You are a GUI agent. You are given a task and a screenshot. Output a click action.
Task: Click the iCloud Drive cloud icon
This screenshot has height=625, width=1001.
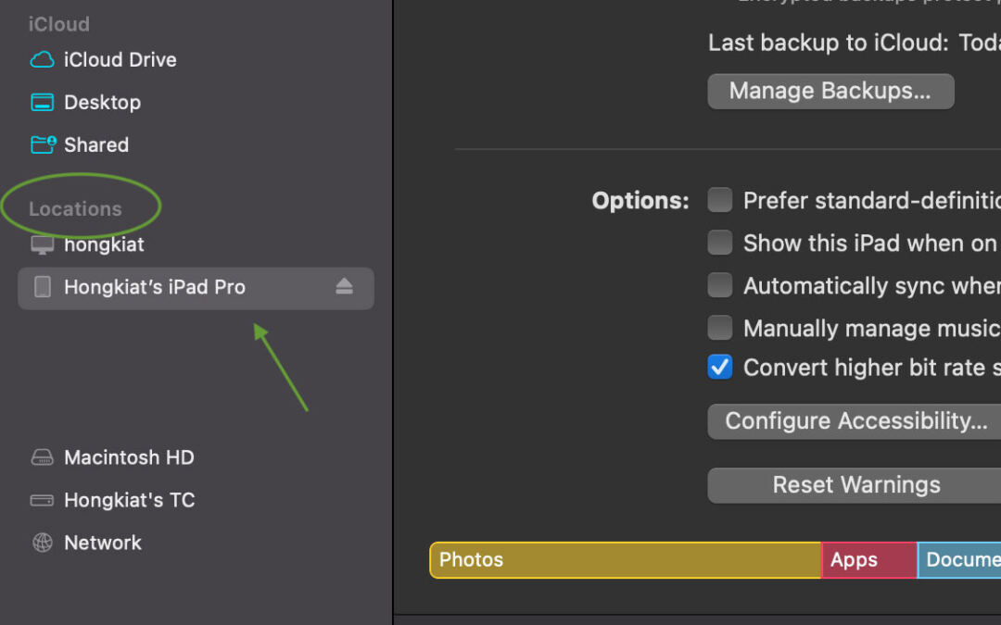pyautogui.click(x=43, y=60)
